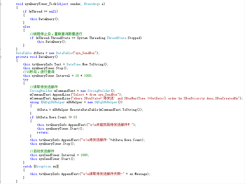Click 'ThreadState.Stopped' in the if condition
Image resolution: width=245 pixels, height=184 pixels.
coord(124,38)
